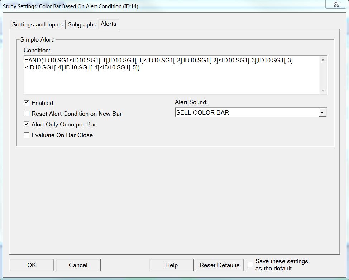This screenshot has width=349, height=280.
Task: Confirm with the OK button
Action: (x=32, y=265)
